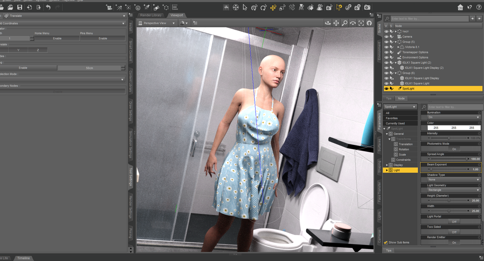The height and width of the screenshot is (261, 484).
Task: Open DAZ home DS icon
Action: tap(460, 7)
